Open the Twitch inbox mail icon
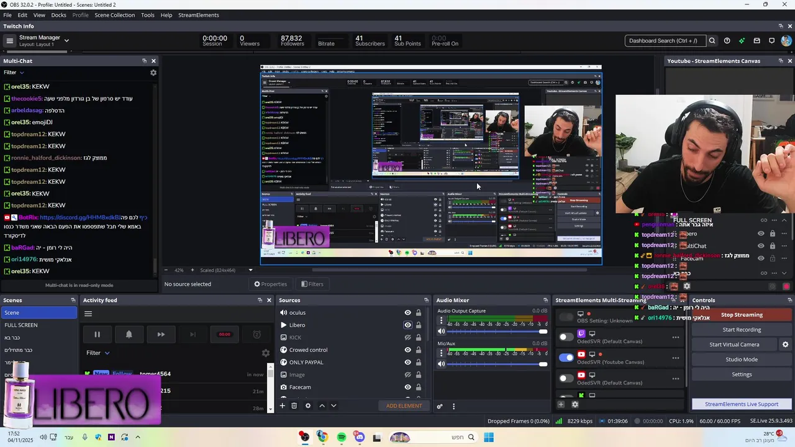The height and width of the screenshot is (447, 795). 756,41
